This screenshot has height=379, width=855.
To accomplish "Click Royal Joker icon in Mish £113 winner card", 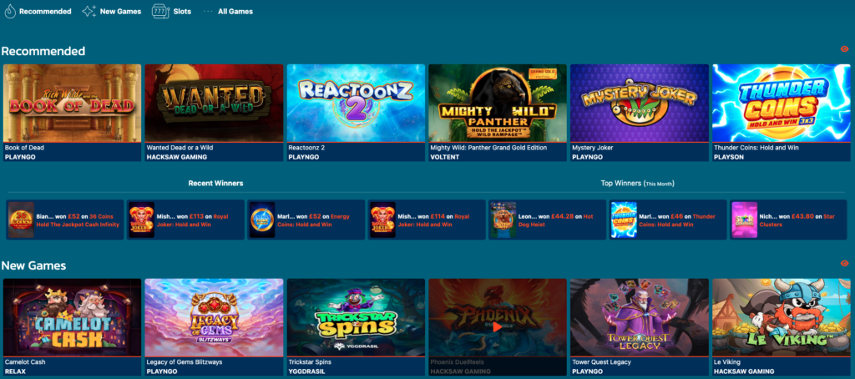I will click(142, 220).
